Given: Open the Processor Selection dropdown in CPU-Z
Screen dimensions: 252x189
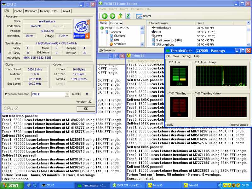Looking at the screenshot, I should click(67, 94).
